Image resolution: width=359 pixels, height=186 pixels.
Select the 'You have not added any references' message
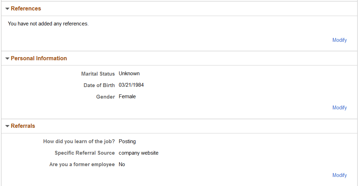pyautogui.click(x=48, y=24)
